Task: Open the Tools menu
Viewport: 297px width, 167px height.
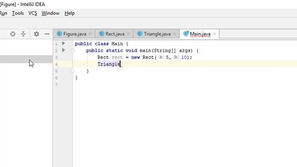Action: (x=18, y=13)
